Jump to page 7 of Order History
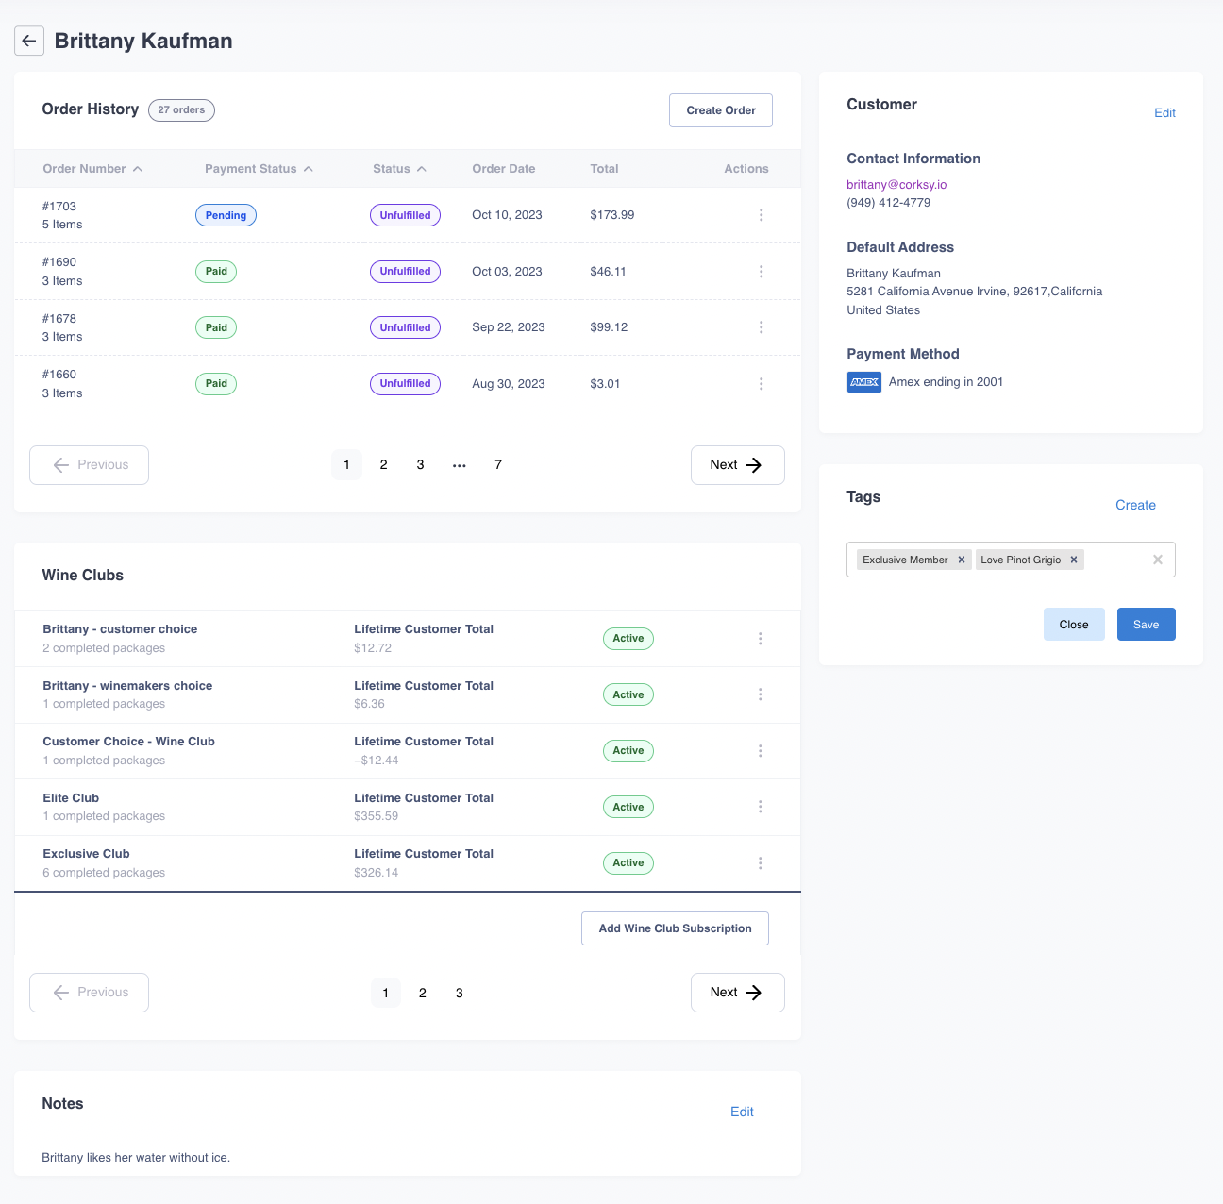The image size is (1223, 1204). point(498,464)
